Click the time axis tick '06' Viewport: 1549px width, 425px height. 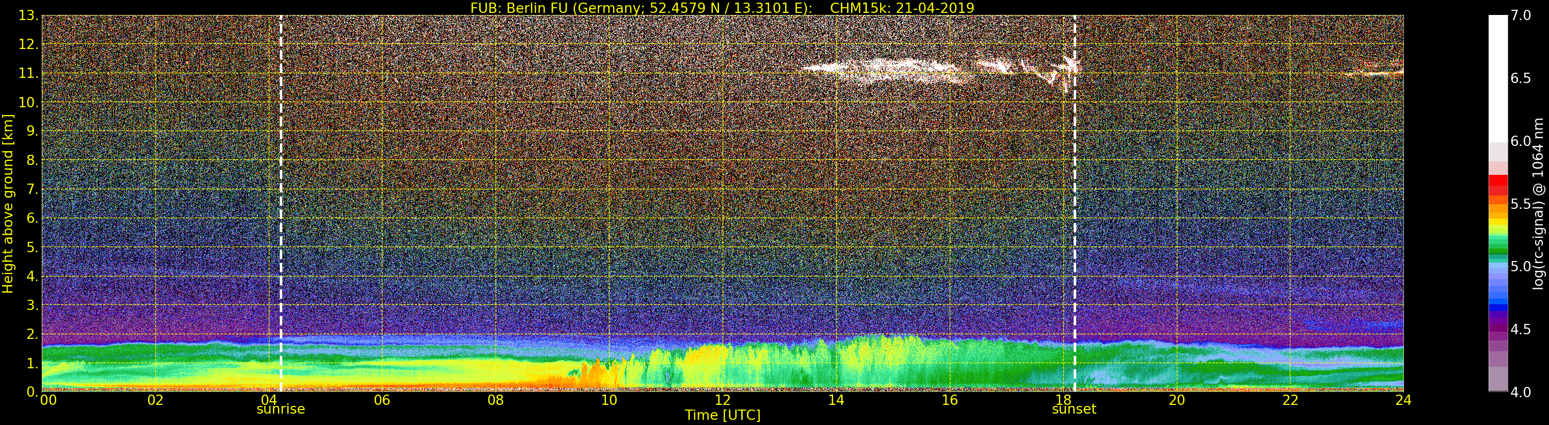point(382,400)
